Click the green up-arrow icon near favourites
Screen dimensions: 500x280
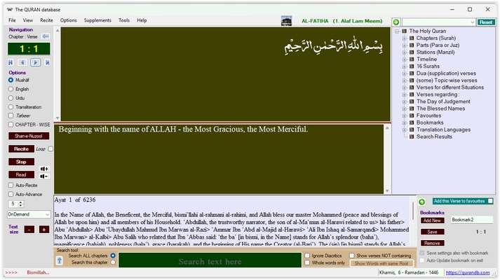pyautogui.click(x=422, y=202)
